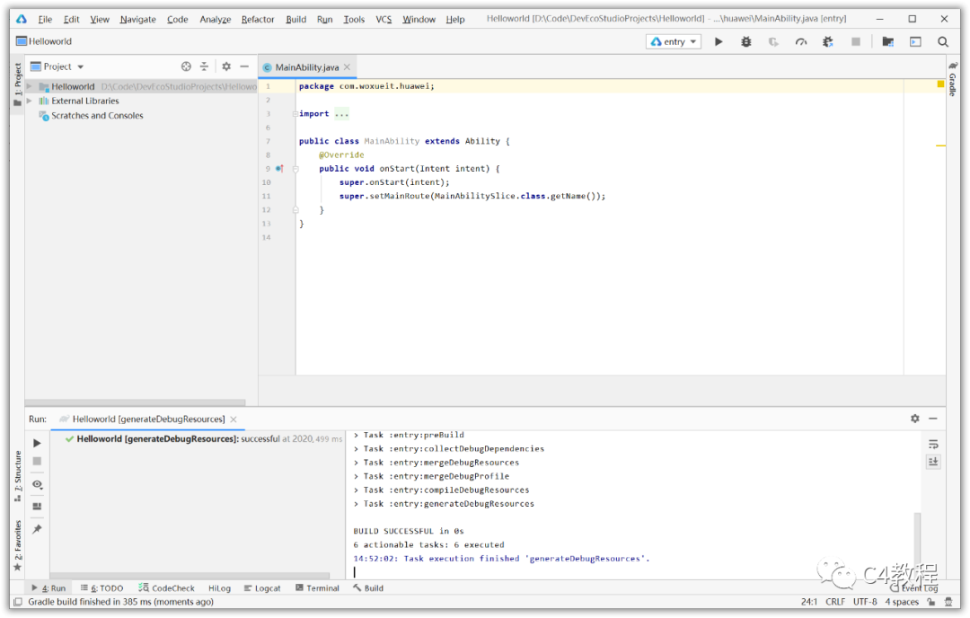Click Attach Debugger to Process icon
Viewport: 970px width, 618px height.
(828, 41)
